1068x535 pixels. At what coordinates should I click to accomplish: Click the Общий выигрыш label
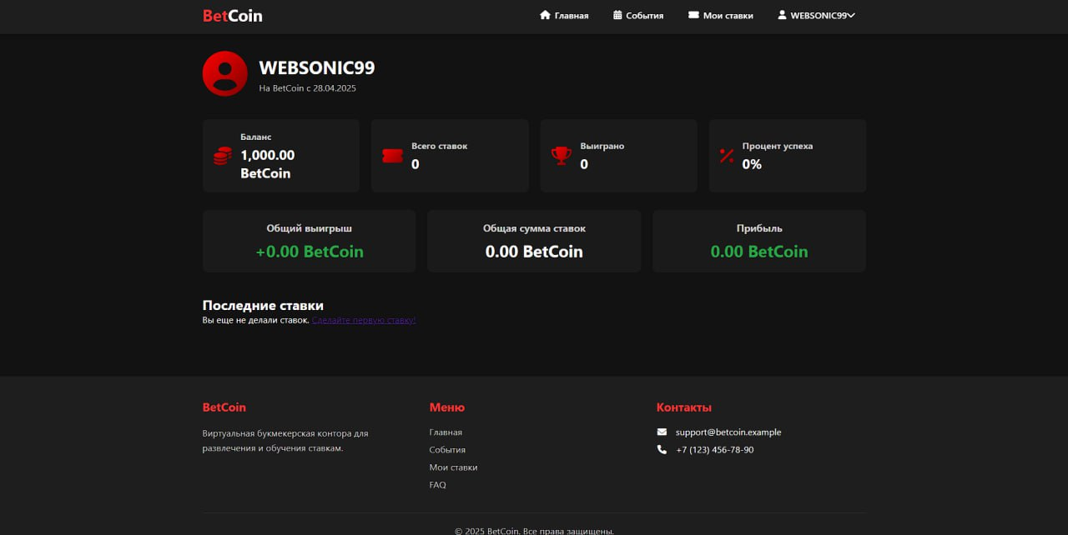click(310, 227)
